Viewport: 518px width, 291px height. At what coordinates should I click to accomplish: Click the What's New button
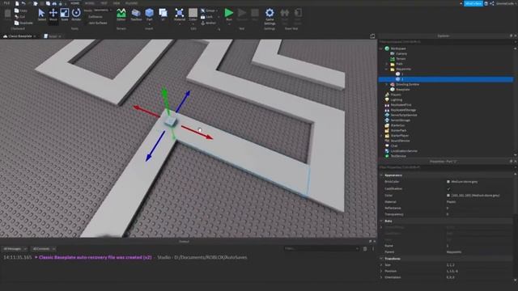pyautogui.click(x=473, y=3)
